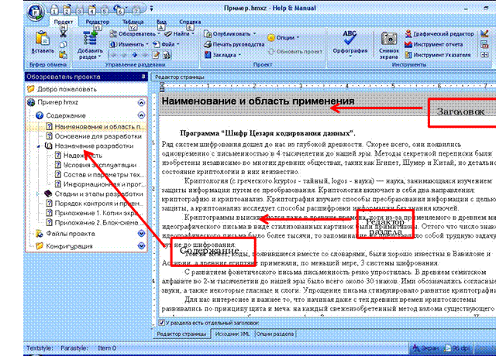Click the Обновить проект refresh icon
Screen dimensions: 496x360
[271, 52]
